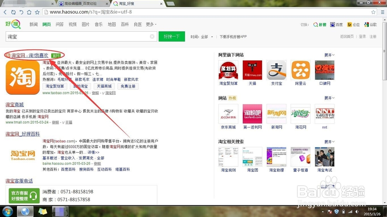
Task: Click 登录 link
Action: click(362, 36)
